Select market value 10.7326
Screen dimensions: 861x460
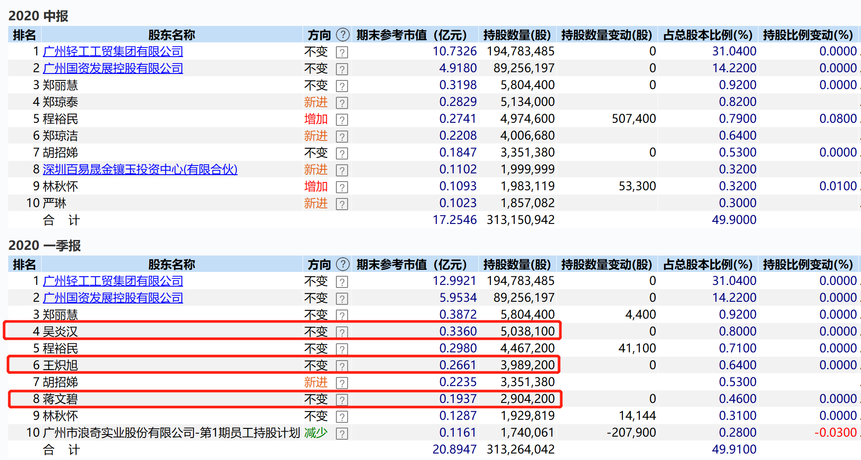[455, 51]
